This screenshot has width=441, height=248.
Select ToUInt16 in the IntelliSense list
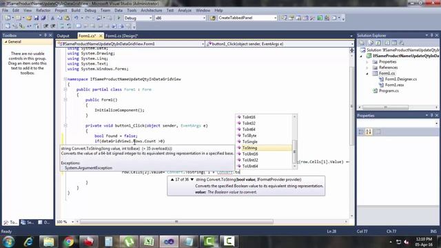(x=265, y=154)
